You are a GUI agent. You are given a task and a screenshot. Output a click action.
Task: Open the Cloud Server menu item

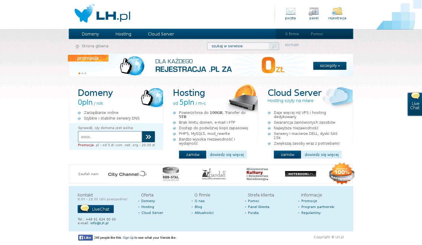click(x=161, y=34)
